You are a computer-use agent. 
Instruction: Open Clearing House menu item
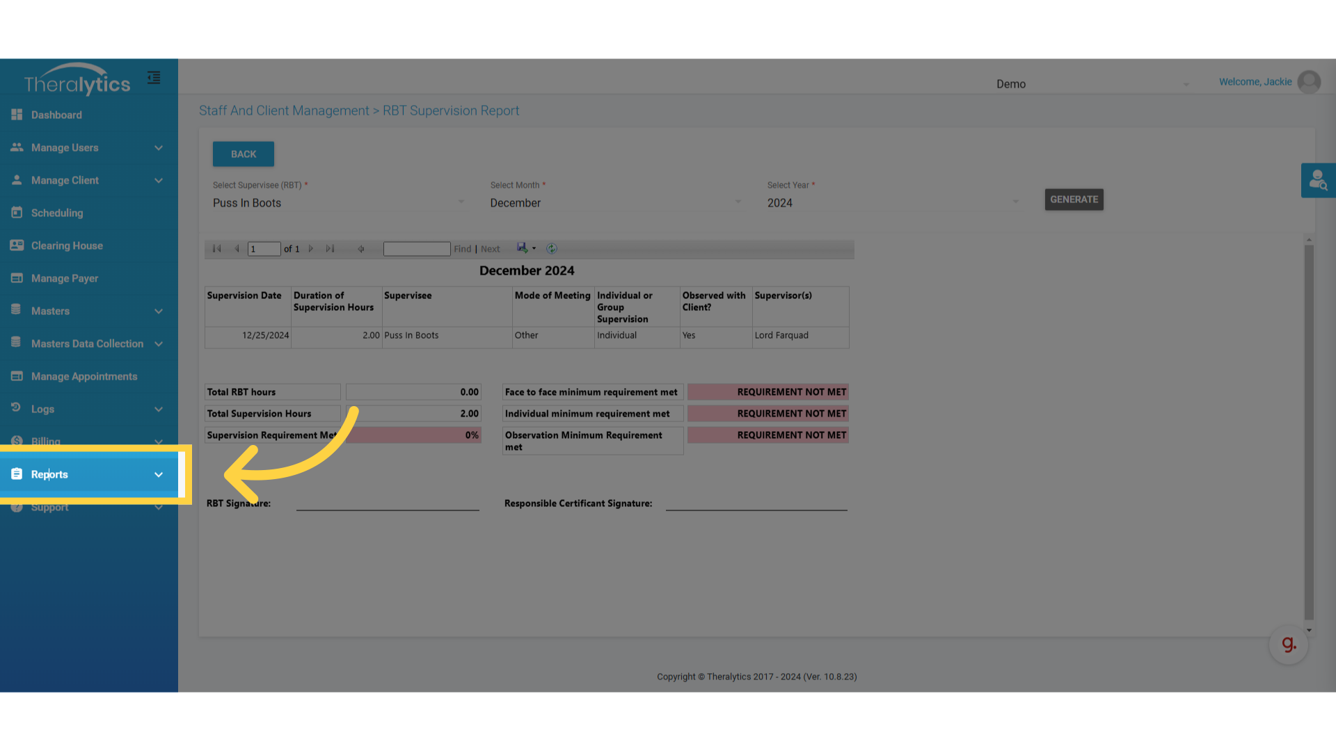tap(67, 245)
